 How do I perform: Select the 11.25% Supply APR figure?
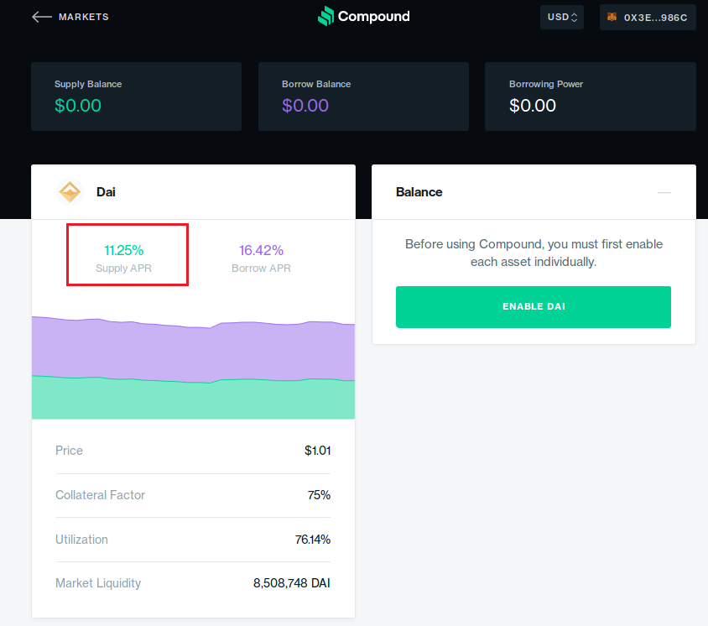[x=123, y=250]
